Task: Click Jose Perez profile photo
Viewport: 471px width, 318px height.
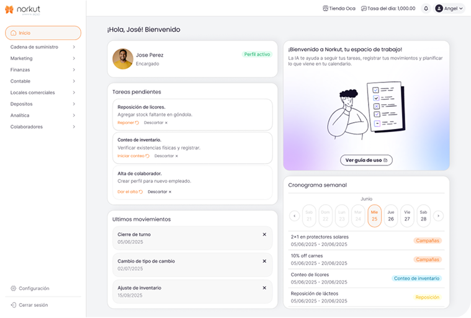Action: click(x=123, y=59)
